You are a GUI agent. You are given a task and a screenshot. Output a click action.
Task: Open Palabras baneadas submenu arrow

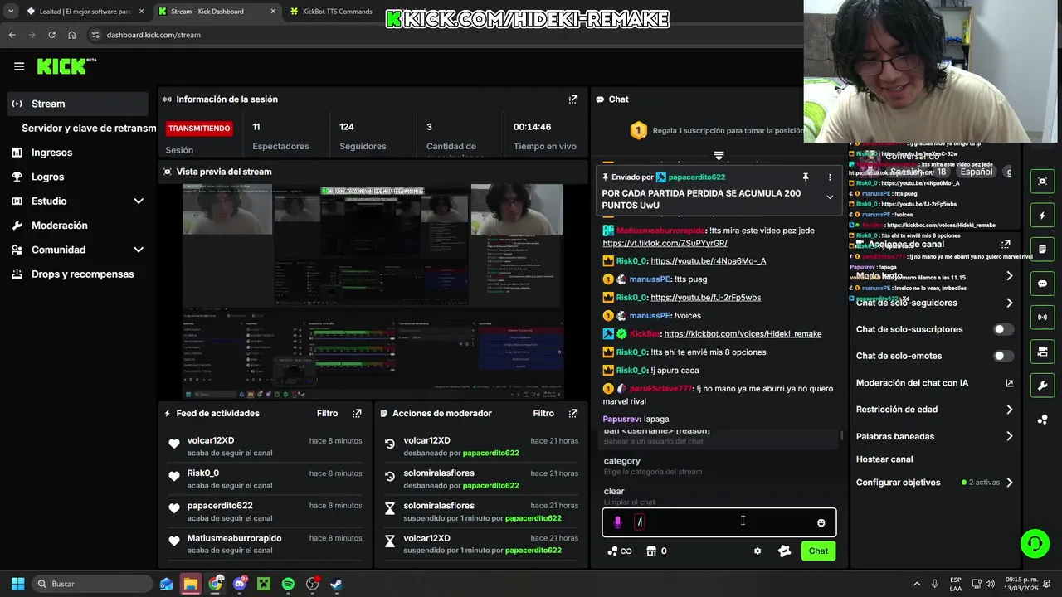tap(1010, 436)
